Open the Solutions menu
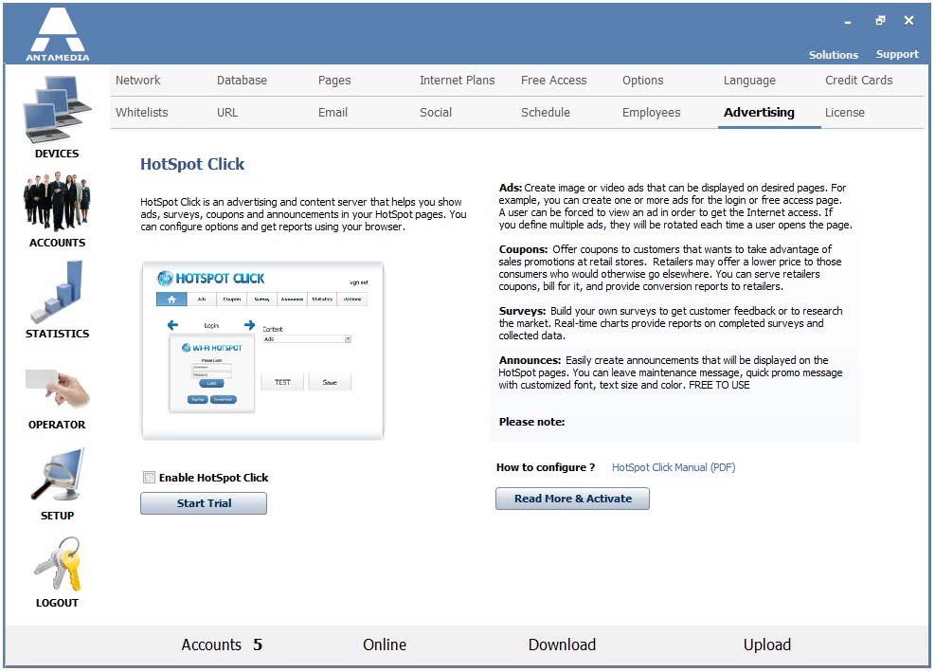Viewport: 935px width, 672px height. coord(833,54)
